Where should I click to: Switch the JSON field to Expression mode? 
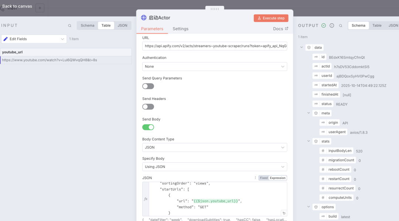pos(277,178)
